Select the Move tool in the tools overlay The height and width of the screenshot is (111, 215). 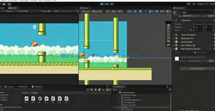tap(168, 28)
